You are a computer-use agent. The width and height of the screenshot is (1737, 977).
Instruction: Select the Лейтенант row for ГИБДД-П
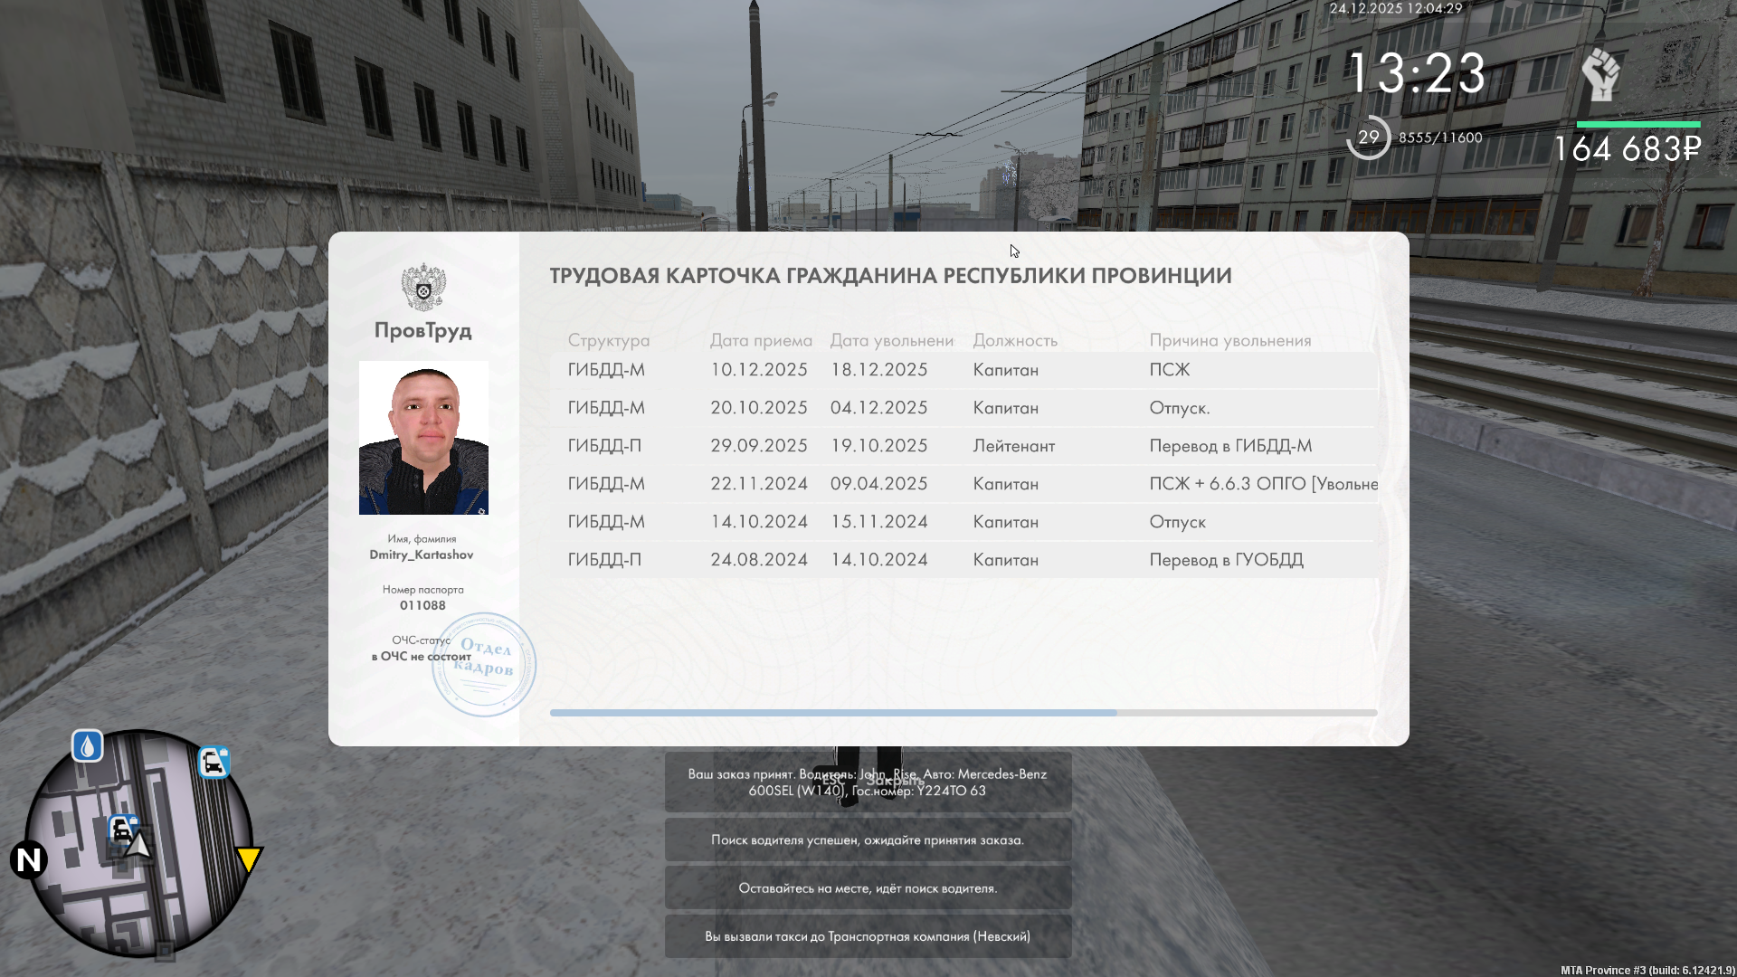pyautogui.click(x=963, y=446)
